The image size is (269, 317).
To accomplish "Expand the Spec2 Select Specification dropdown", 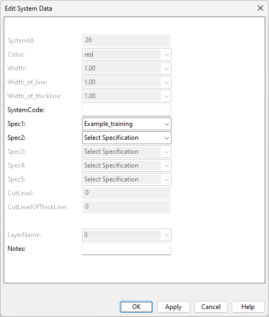I will tap(127, 138).
